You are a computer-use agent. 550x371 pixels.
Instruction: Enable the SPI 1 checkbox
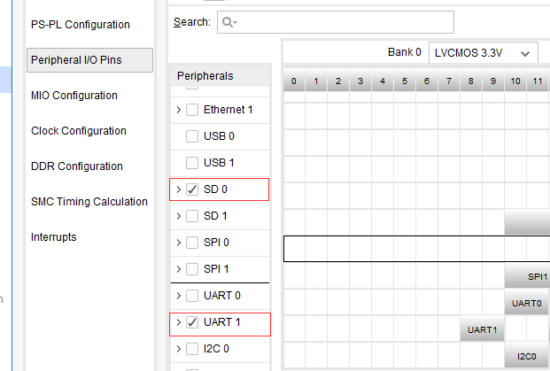pos(192,269)
